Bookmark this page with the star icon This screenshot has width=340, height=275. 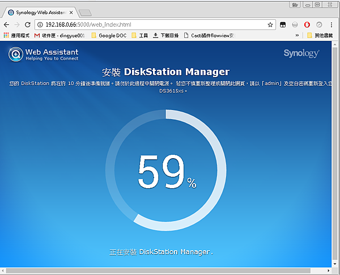270,25
